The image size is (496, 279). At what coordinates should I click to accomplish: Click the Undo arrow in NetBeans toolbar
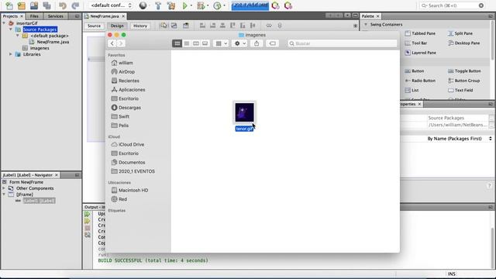[62, 5]
